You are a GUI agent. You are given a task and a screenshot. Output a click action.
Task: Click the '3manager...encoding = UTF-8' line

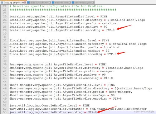pos(61,78)
